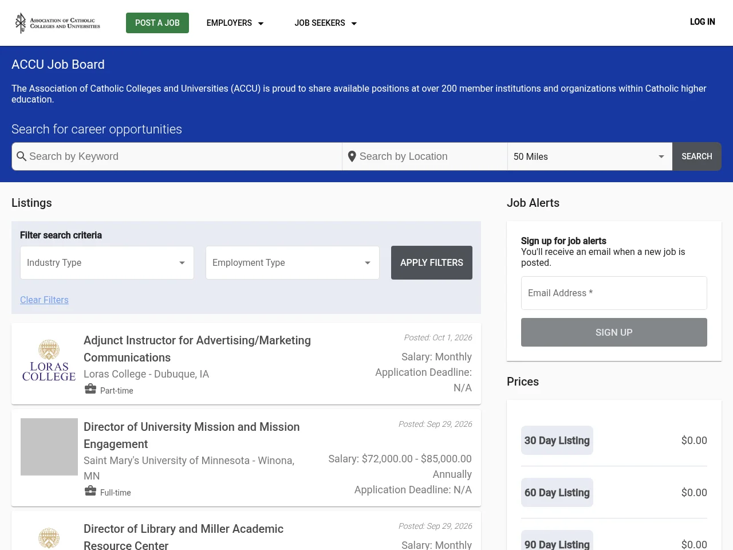Image resolution: width=733 pixels, height=550 pixels.
Task: Click 'Loras College - Dubuque, IA' text
Action: point(146,374)
